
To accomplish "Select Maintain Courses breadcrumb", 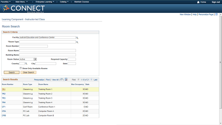I will (82, 2).
